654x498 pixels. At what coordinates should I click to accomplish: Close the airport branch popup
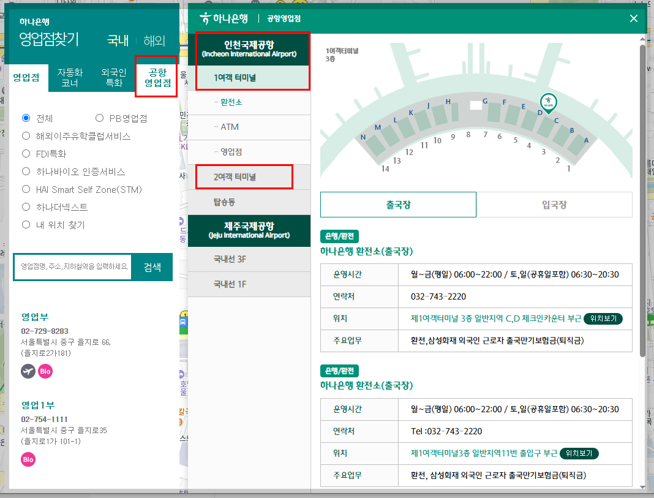633,18
